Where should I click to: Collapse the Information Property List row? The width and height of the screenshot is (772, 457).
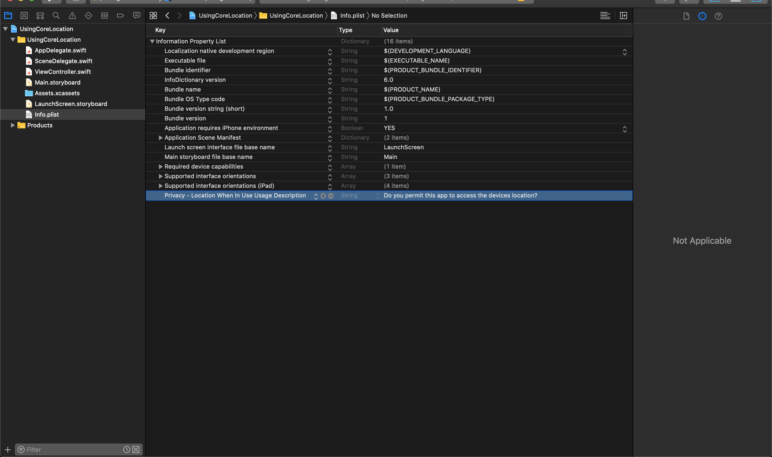tap(152, 41)
